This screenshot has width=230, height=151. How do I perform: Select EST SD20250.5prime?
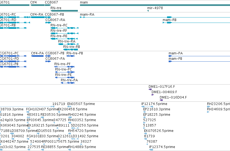(x=85, y=126)
